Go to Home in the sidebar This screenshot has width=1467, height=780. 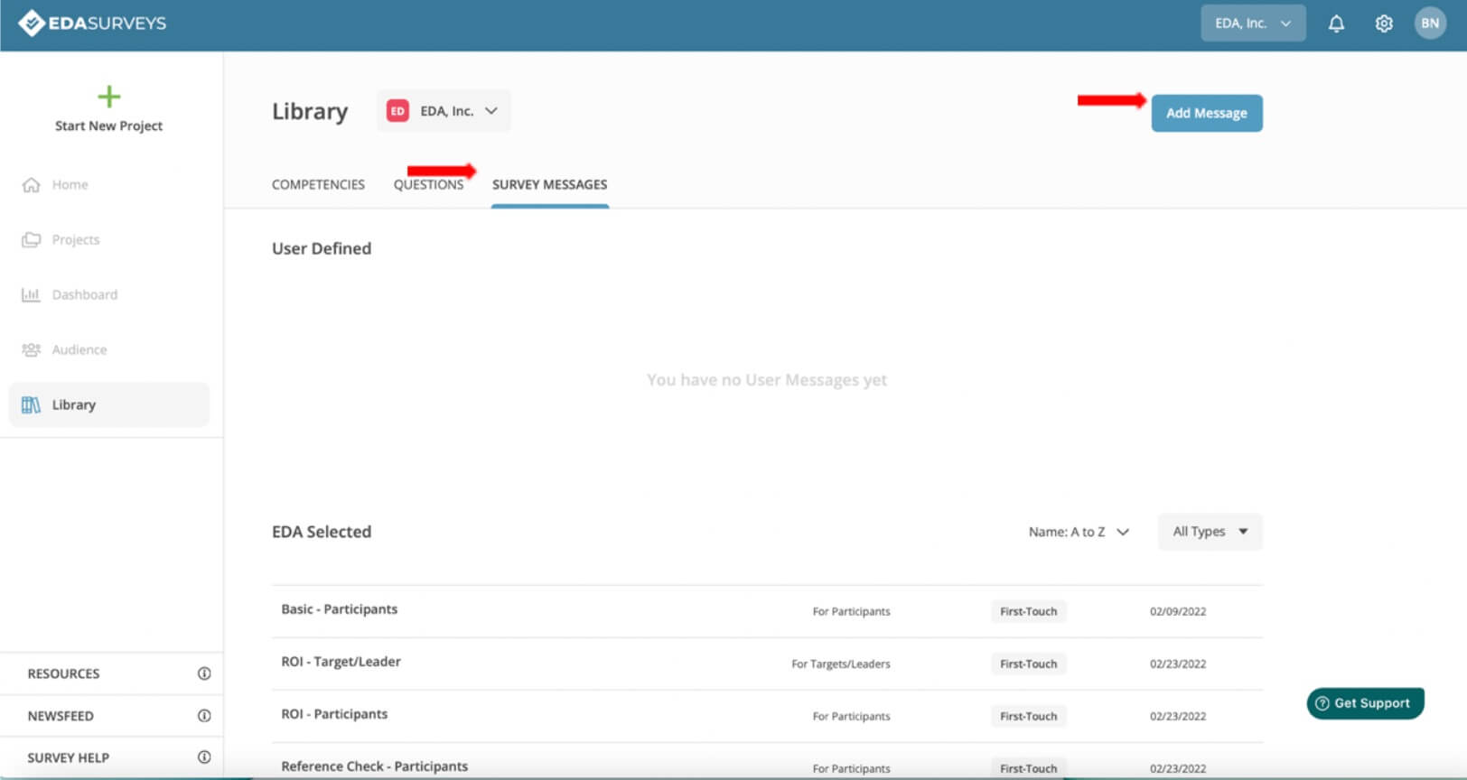point(70,185)
